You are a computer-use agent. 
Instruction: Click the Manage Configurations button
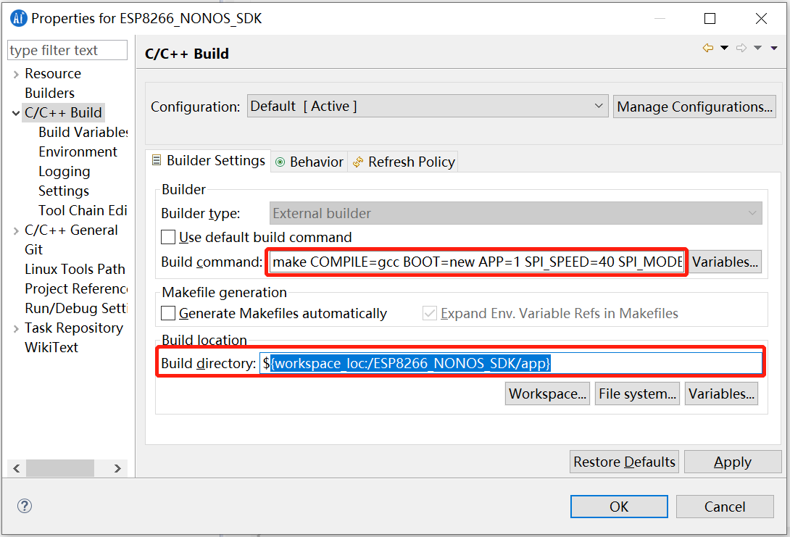tap(694, 107)
